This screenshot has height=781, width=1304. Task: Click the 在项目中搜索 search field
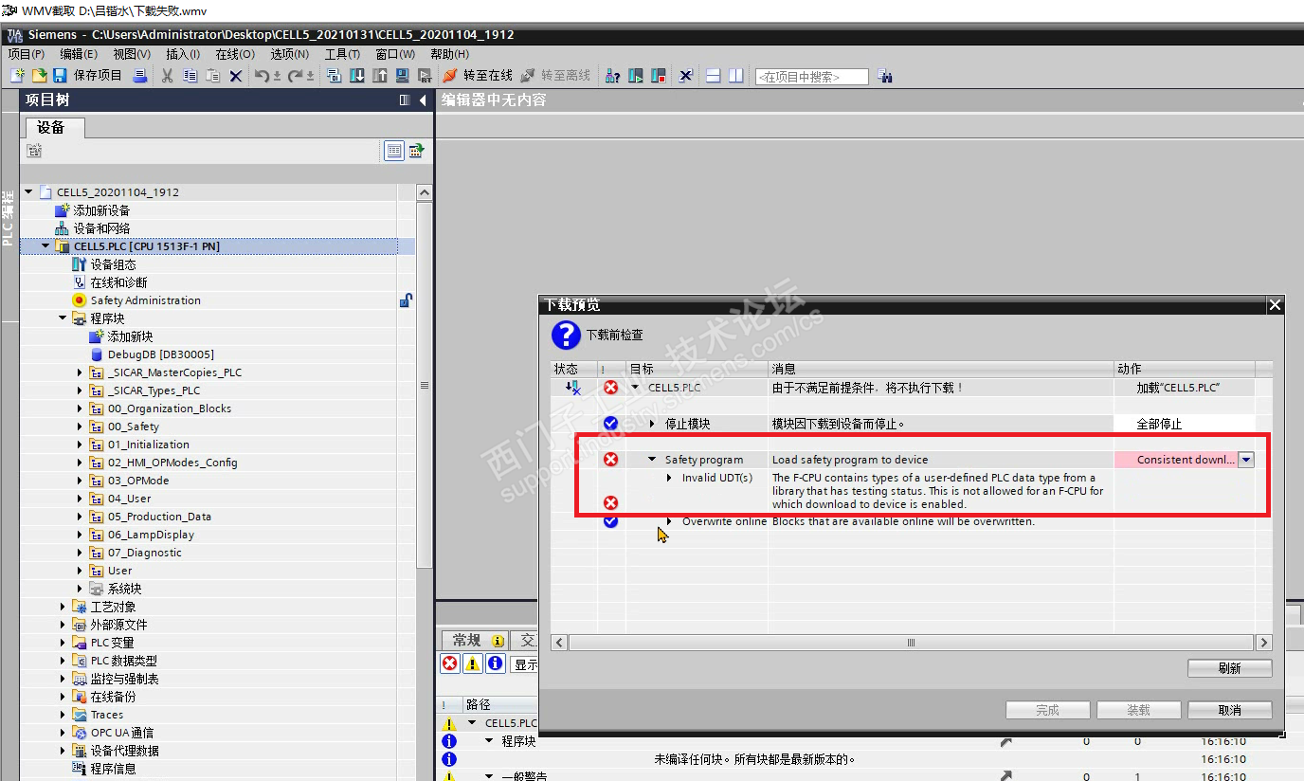point(811,77)
